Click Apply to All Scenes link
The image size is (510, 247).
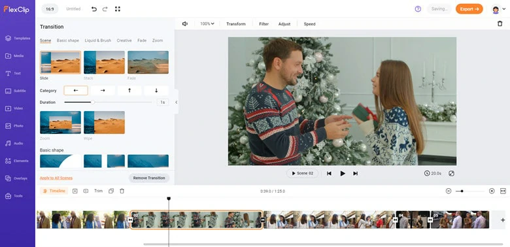click(x=56, y=178)
